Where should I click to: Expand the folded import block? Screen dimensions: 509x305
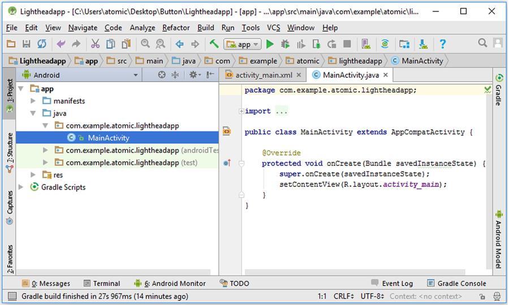point(241,111)
